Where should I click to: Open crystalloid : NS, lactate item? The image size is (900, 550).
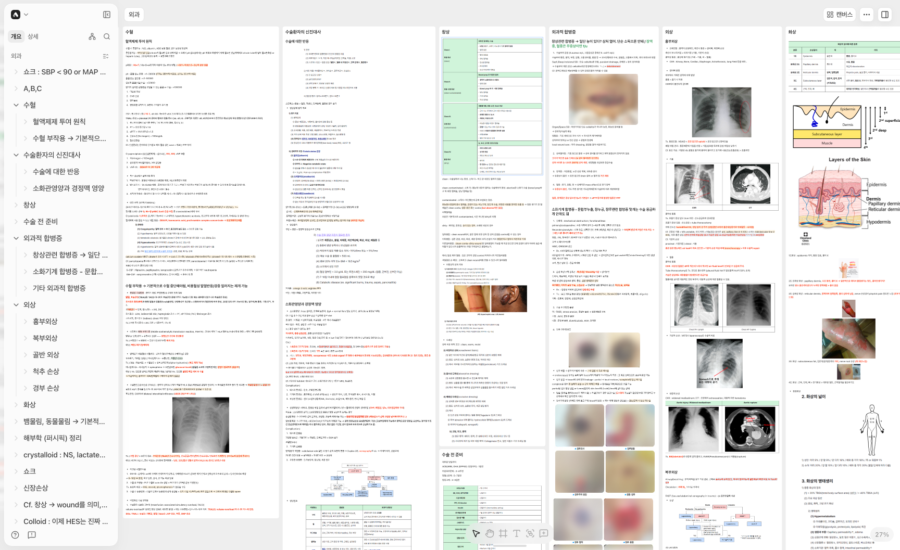click(x=65, y=455)
